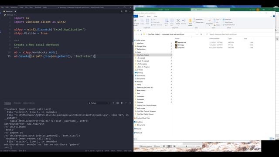Click the Python language mode in status bar
The width and height of the screenshot is (279, 157).
pyautogui.click(x=119, y=151)
